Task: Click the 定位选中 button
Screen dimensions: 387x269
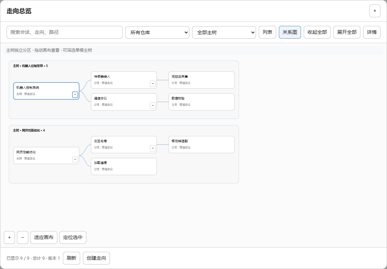Action: click(73, 238)
